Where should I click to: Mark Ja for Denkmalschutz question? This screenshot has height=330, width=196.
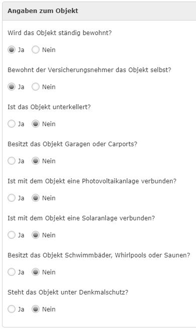point(12,309)
